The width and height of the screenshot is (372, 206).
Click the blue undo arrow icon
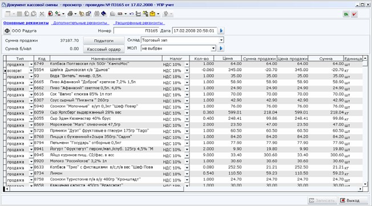[131, 14]
